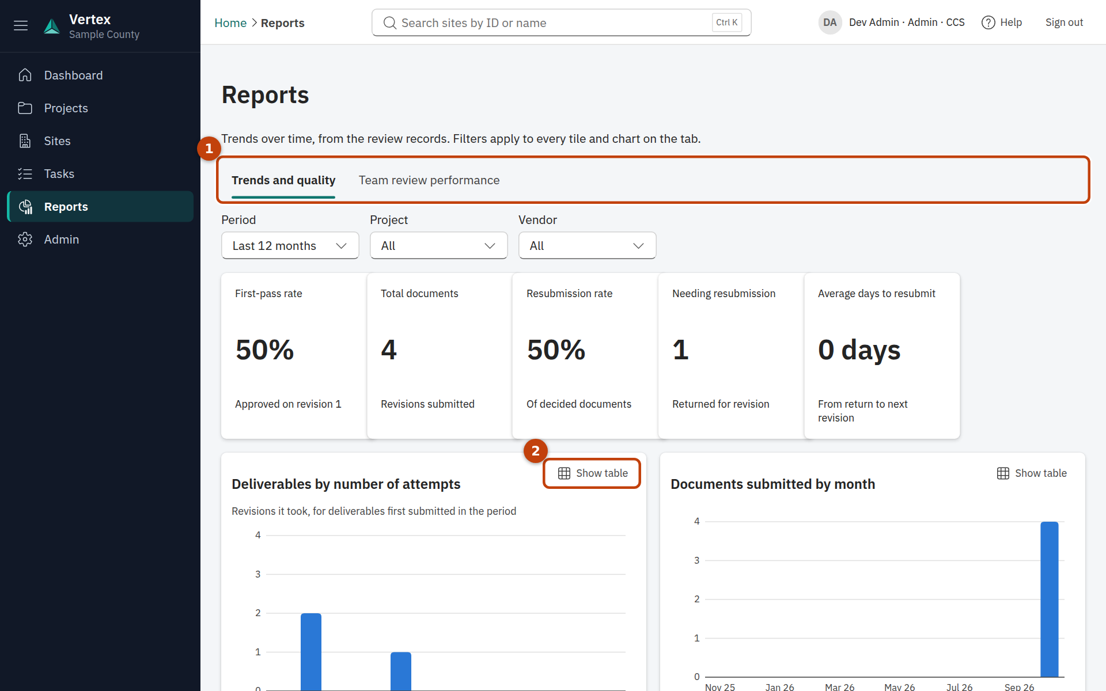The height and width of the screenshot is (691, 1106).
Task: Click the Sample County subtitle
Action: 104,35
